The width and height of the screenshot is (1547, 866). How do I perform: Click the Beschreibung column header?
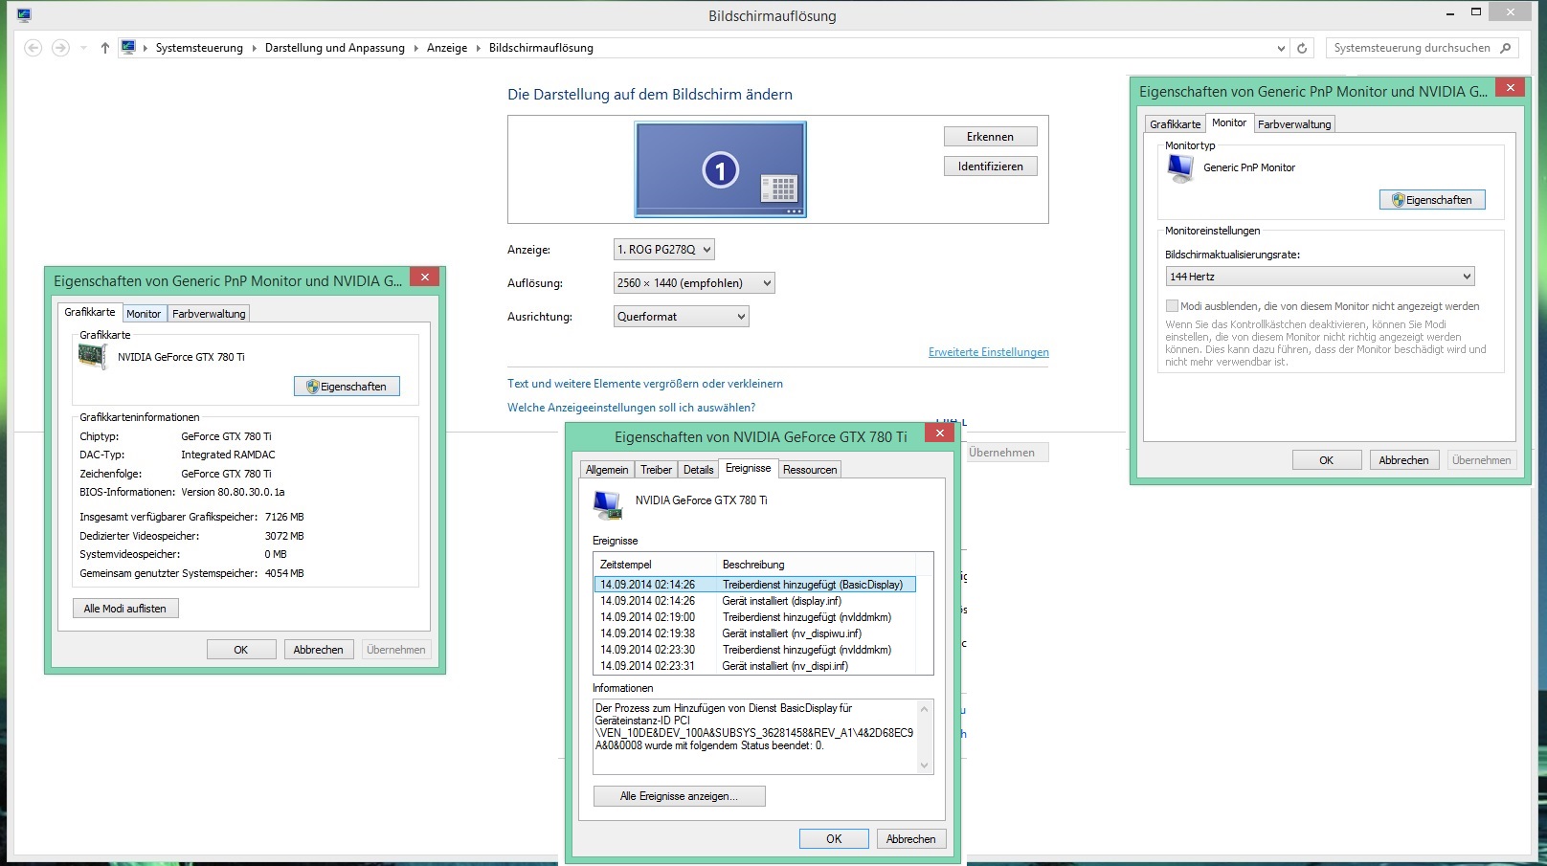click(814, 565)
